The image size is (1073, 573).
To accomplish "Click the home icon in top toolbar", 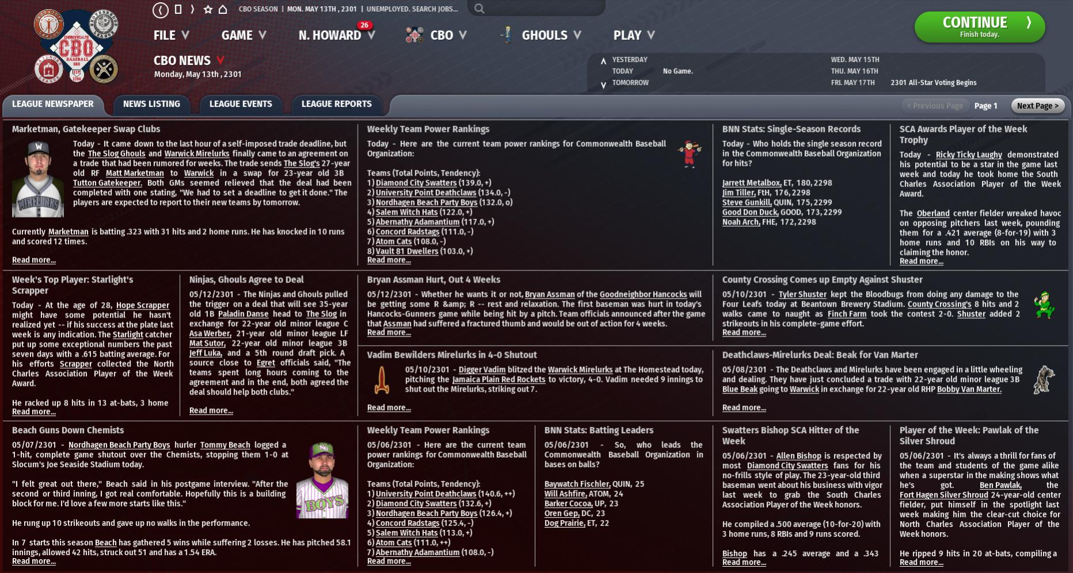I will (x=223, y=9).
